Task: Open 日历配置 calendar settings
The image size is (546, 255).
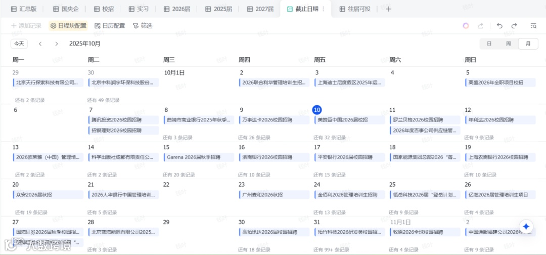Action: click(110, 26)
